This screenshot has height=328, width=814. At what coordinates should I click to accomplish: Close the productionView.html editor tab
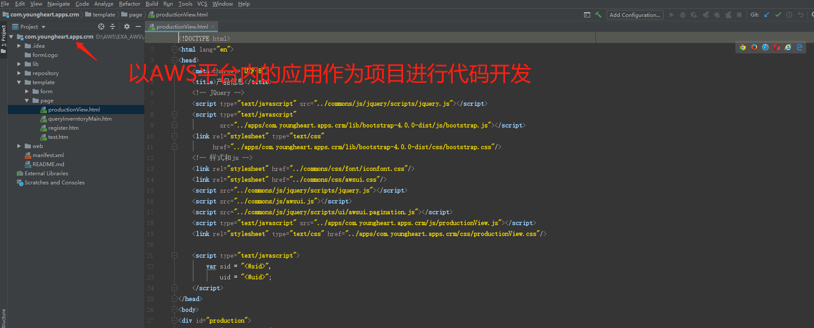(213, 26)
